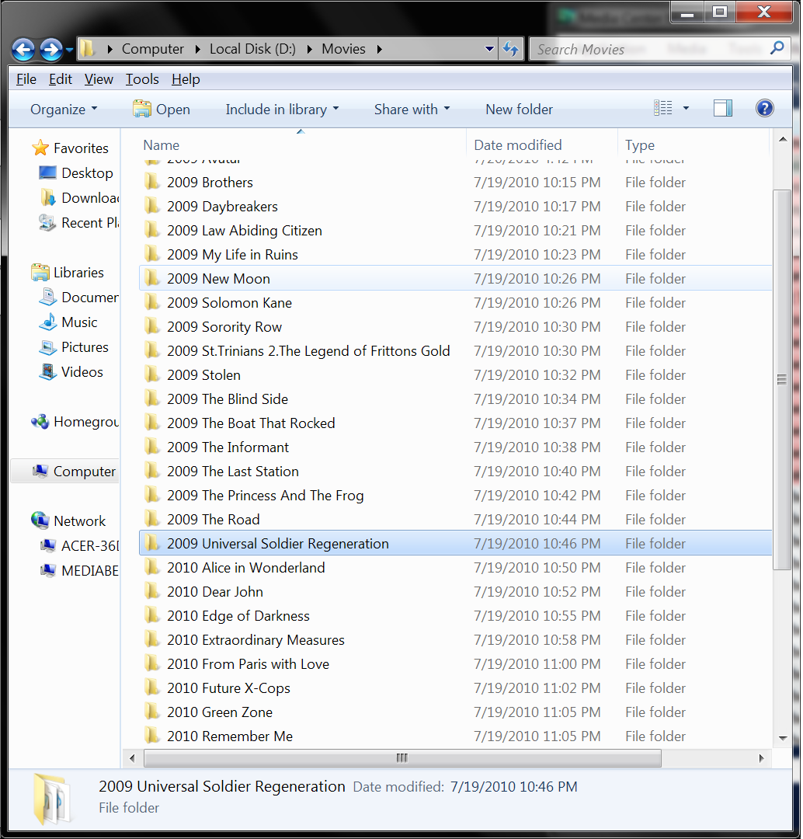
Task: Select the 2010 From Paris with Love folder name
Action: pos(249,664)
